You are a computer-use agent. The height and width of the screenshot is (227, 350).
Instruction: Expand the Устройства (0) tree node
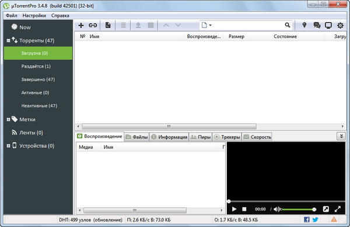tap(8, 146)
